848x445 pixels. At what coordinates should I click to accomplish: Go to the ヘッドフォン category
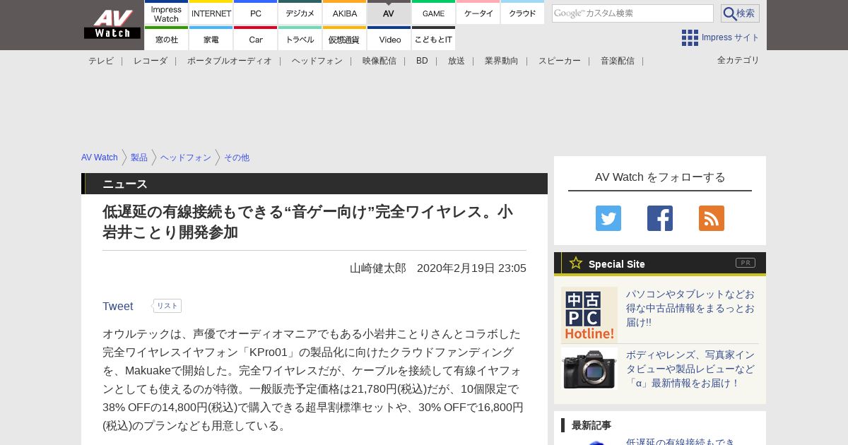pyautogui.click(x=317, y=61)
